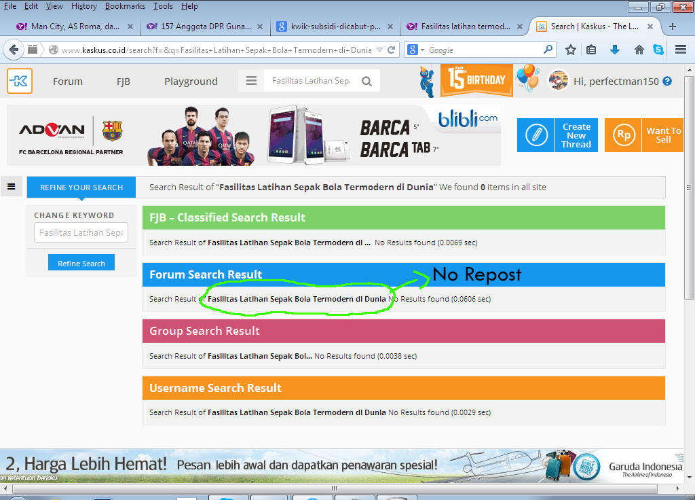Click the help question mark beside username

click(667, 81)
